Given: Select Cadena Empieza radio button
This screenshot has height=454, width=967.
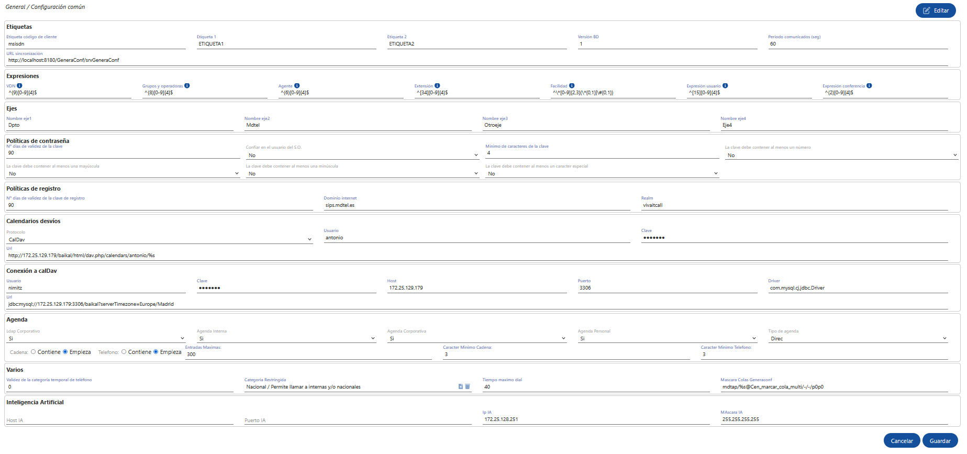Looking at the screenshot, I should [65, 352].
